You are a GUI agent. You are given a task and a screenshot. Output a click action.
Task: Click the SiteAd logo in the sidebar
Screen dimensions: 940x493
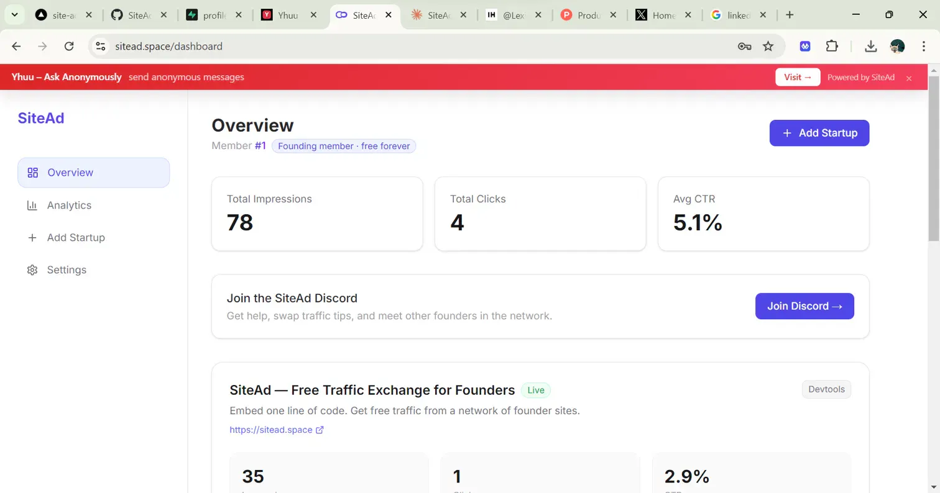(x=41, y=118)
